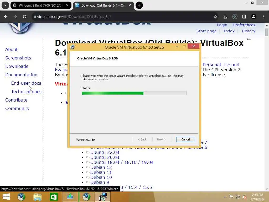Open the Login link
The height and width of the screenshot is (202, 269).
click(222, 25)
